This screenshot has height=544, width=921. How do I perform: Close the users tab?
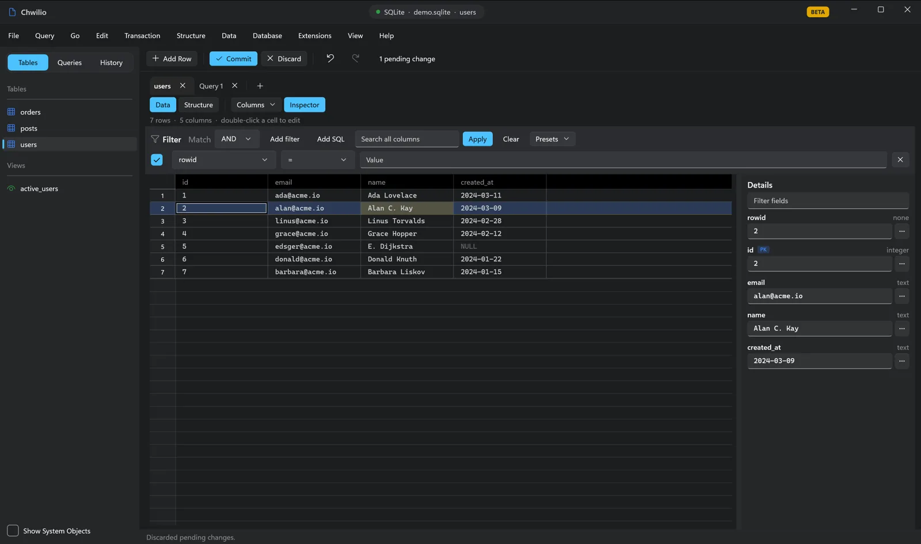(182, 86)
